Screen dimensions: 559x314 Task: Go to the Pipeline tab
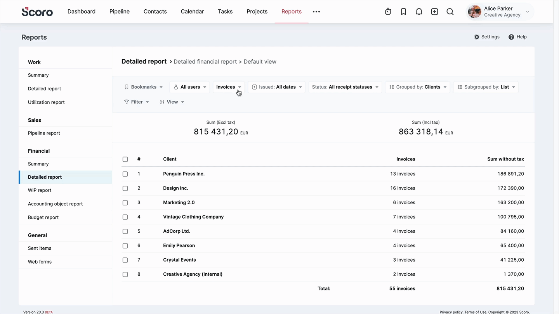pyautogui.click(x=120, y=12)
